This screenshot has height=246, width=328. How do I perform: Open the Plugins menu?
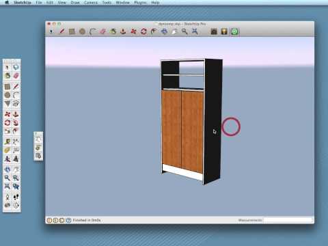(x=140, y=3)
